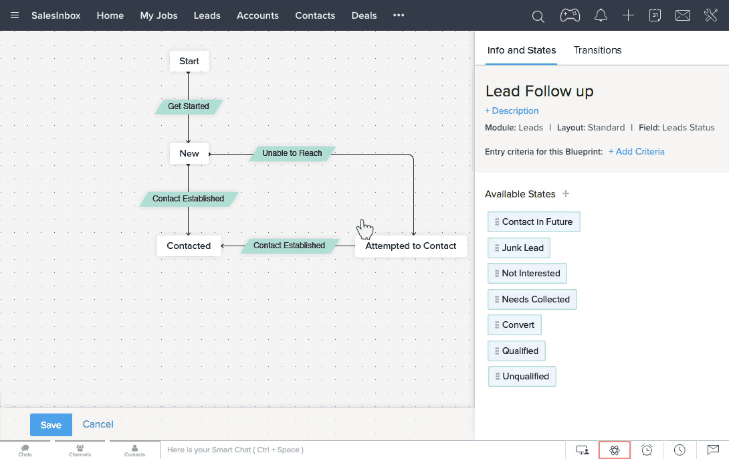Switch to the Transitions tab

point(597,50)
